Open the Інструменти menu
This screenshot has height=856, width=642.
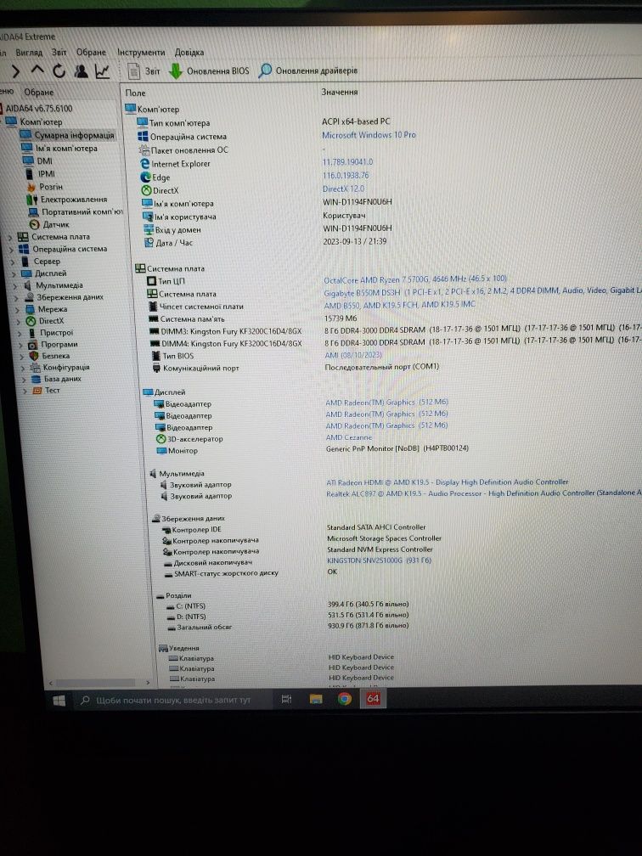pyautogui.click(x=141, y=53)
